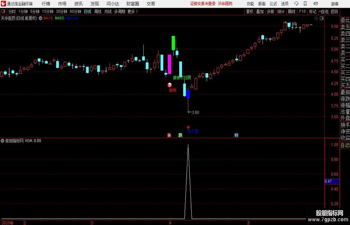Click the 跌 event marker icon
The image size is (350, 225).
tap(180, 135)
